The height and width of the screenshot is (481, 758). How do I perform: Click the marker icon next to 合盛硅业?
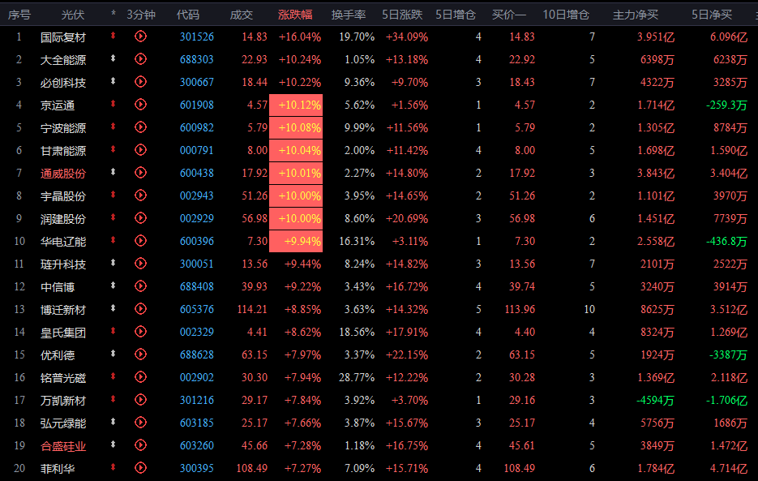coord(113,445)
